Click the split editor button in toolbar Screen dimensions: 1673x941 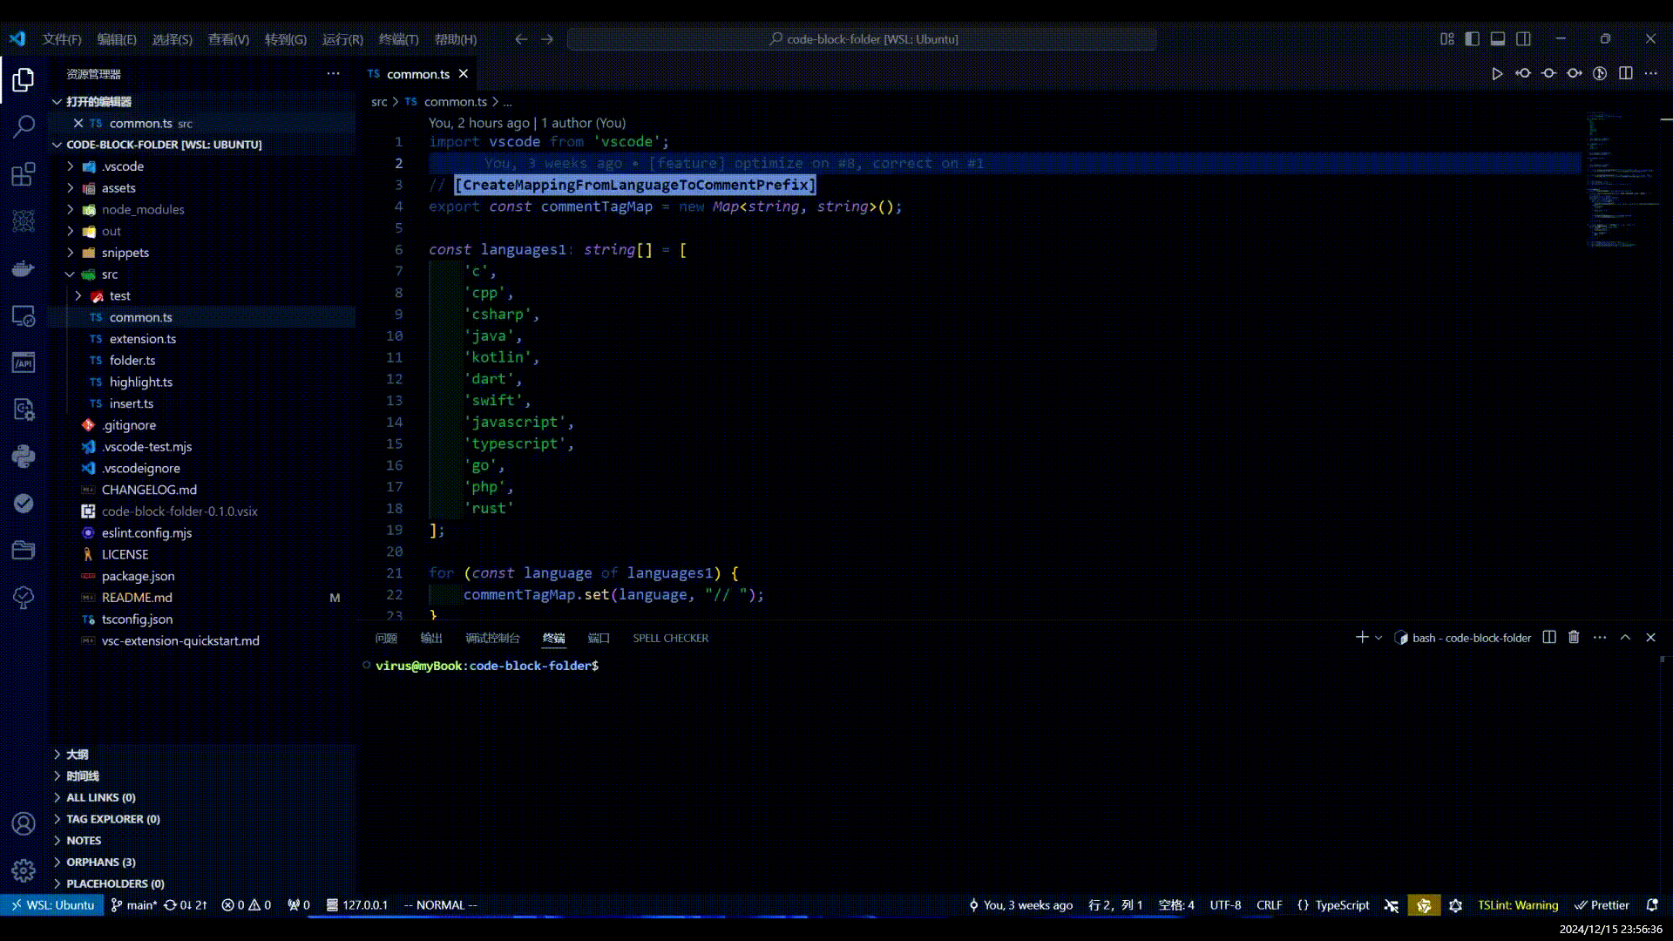coord(1626,72)
